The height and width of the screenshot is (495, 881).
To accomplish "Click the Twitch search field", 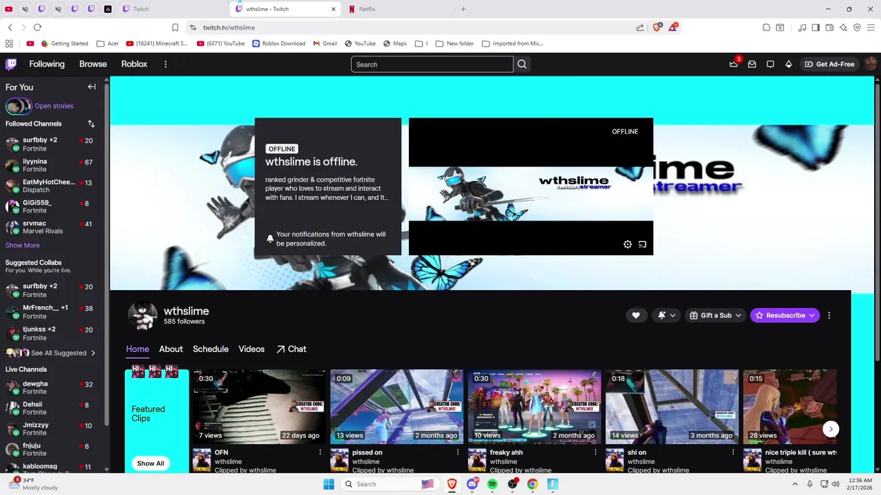I will [x=432, y=64].
